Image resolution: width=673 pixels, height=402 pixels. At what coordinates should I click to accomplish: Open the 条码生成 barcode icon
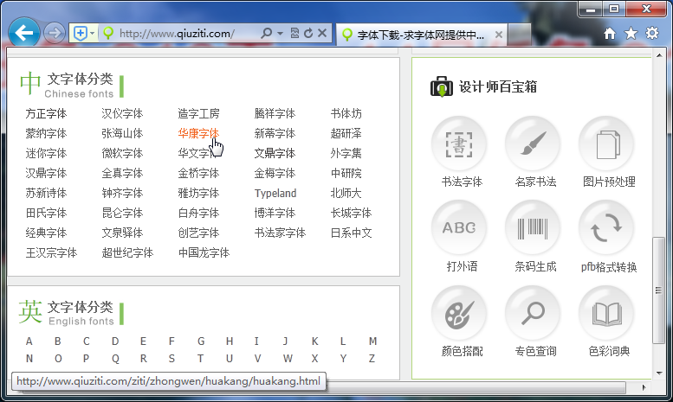pyautogui.click(x=533, y=228)
